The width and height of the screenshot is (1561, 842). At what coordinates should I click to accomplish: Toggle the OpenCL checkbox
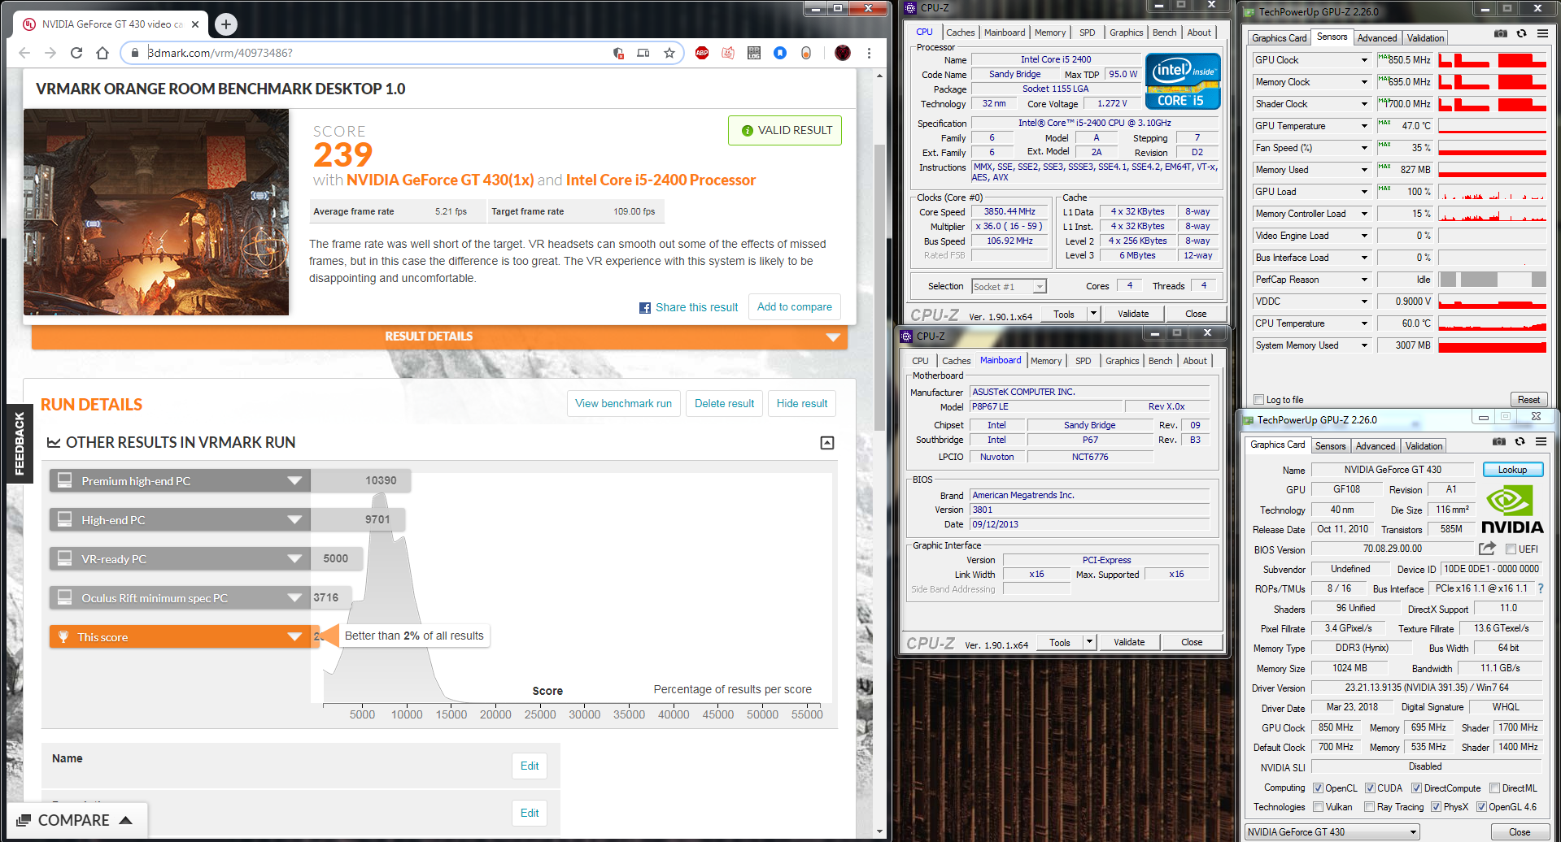(1318, 788)
